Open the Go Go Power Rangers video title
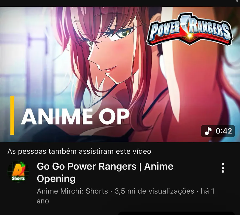Viewport: 240px width, 215px height. pos(105,172)
